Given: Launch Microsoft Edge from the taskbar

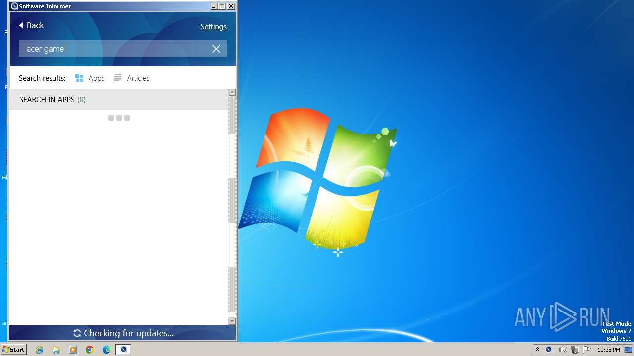Looking at the screenshot, I should (106, 350).
